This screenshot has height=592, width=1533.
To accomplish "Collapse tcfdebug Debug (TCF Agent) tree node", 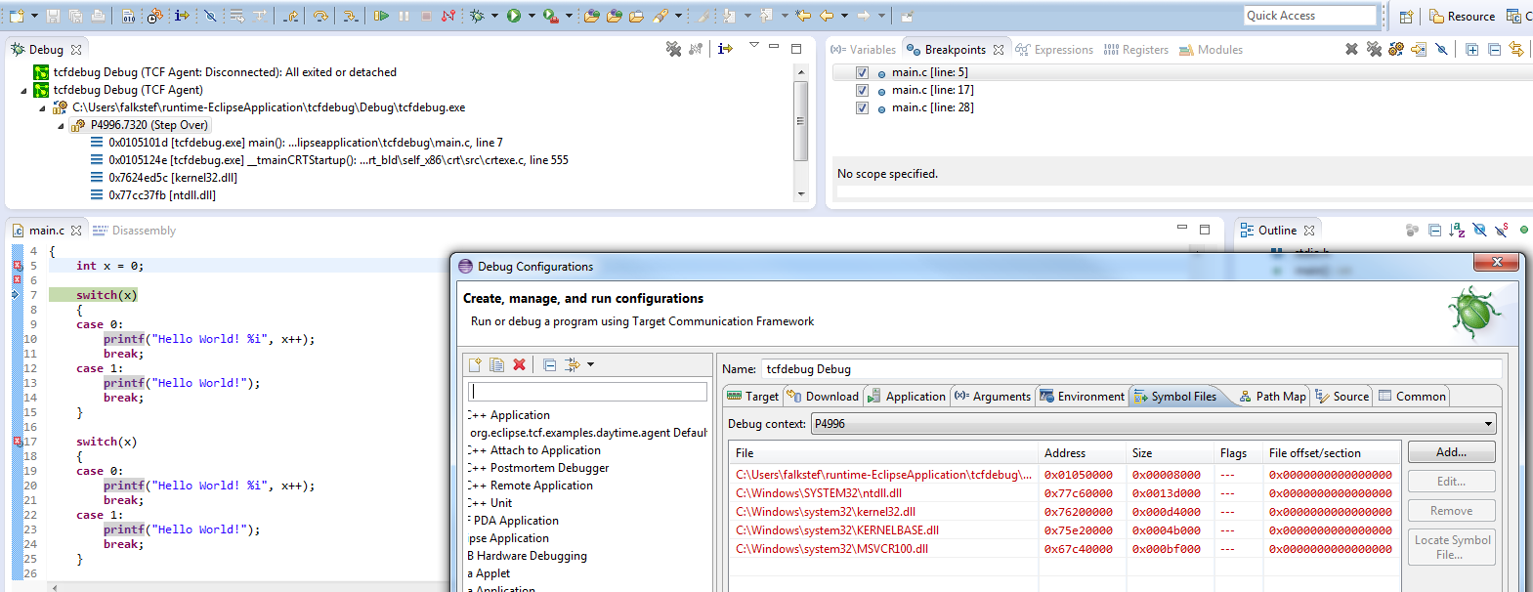I will pyautogui.click(x=23, y=90).
